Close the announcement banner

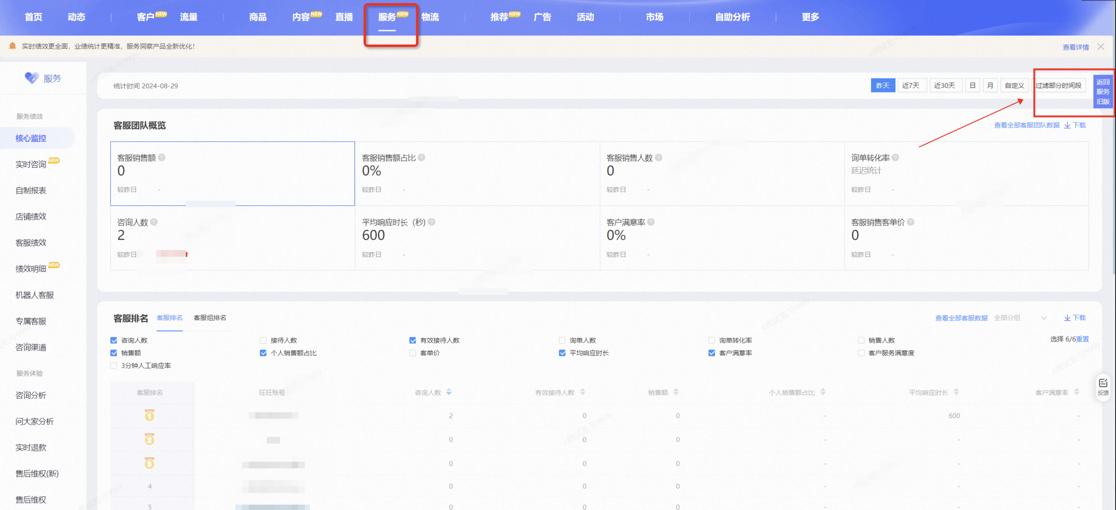pos(1100,46)
